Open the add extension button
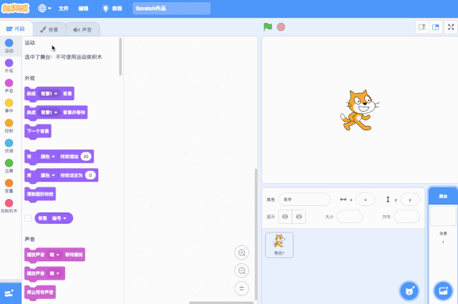Image resolution: width=458 pixels, height=304 pixels. pyautogui.click(x=10, y=293)
